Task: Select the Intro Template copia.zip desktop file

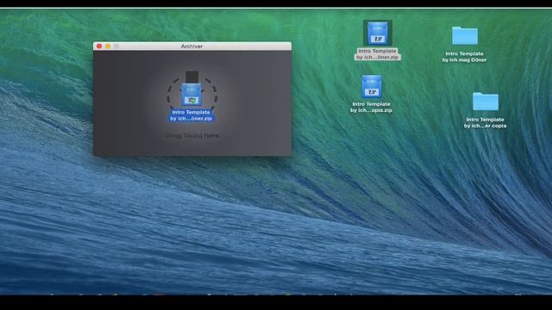Action: (x=372, y=87)
